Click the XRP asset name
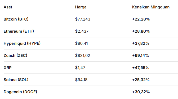Image resolution: width=178 pixels, height=99 pixels. point(8,68)
